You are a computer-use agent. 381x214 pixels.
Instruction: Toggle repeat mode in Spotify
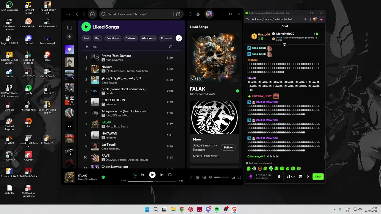[x=170, y=175]
